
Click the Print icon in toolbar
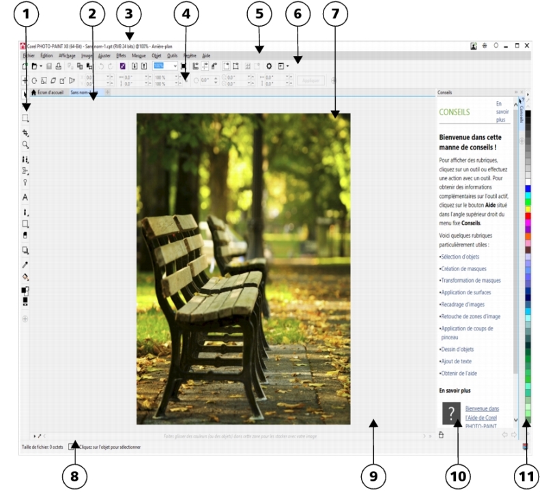pos(58,66)
